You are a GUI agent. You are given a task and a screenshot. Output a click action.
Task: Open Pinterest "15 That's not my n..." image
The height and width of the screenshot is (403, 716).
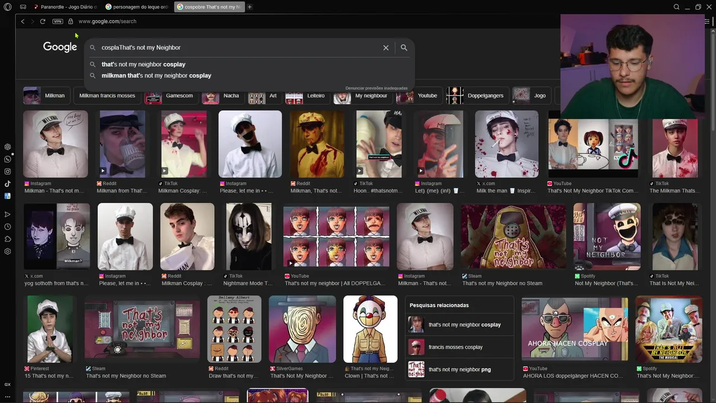point(50,329)
